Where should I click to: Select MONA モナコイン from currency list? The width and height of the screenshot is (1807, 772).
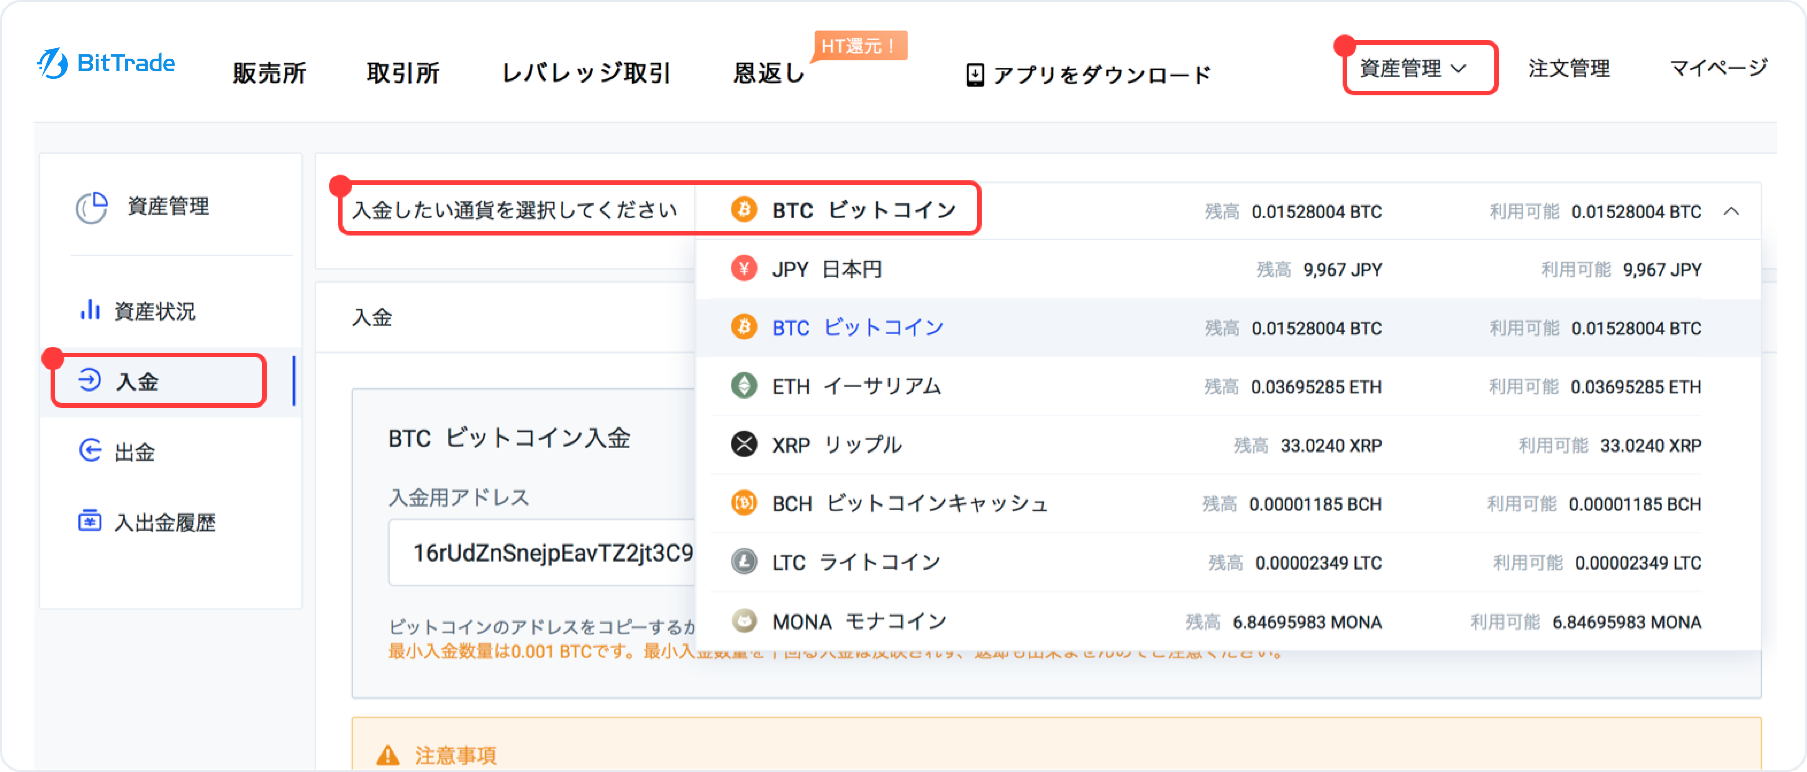[x=1228, y=621]
